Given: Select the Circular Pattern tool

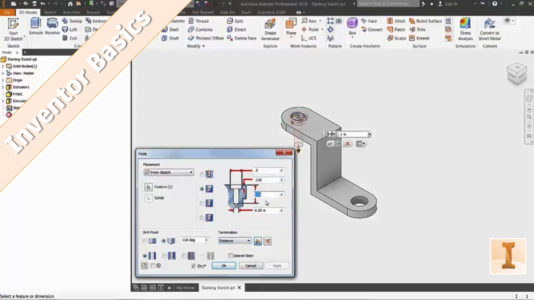Looking at the screenshot, I should (330, 30).
